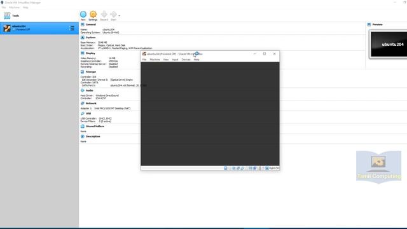Click the General section icon
407x229 pixels.
[82, 24]
